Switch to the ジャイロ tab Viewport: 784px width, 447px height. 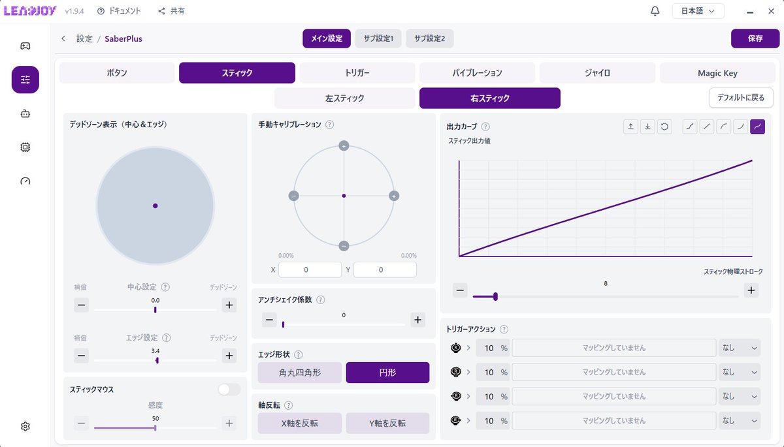[598, 73]
